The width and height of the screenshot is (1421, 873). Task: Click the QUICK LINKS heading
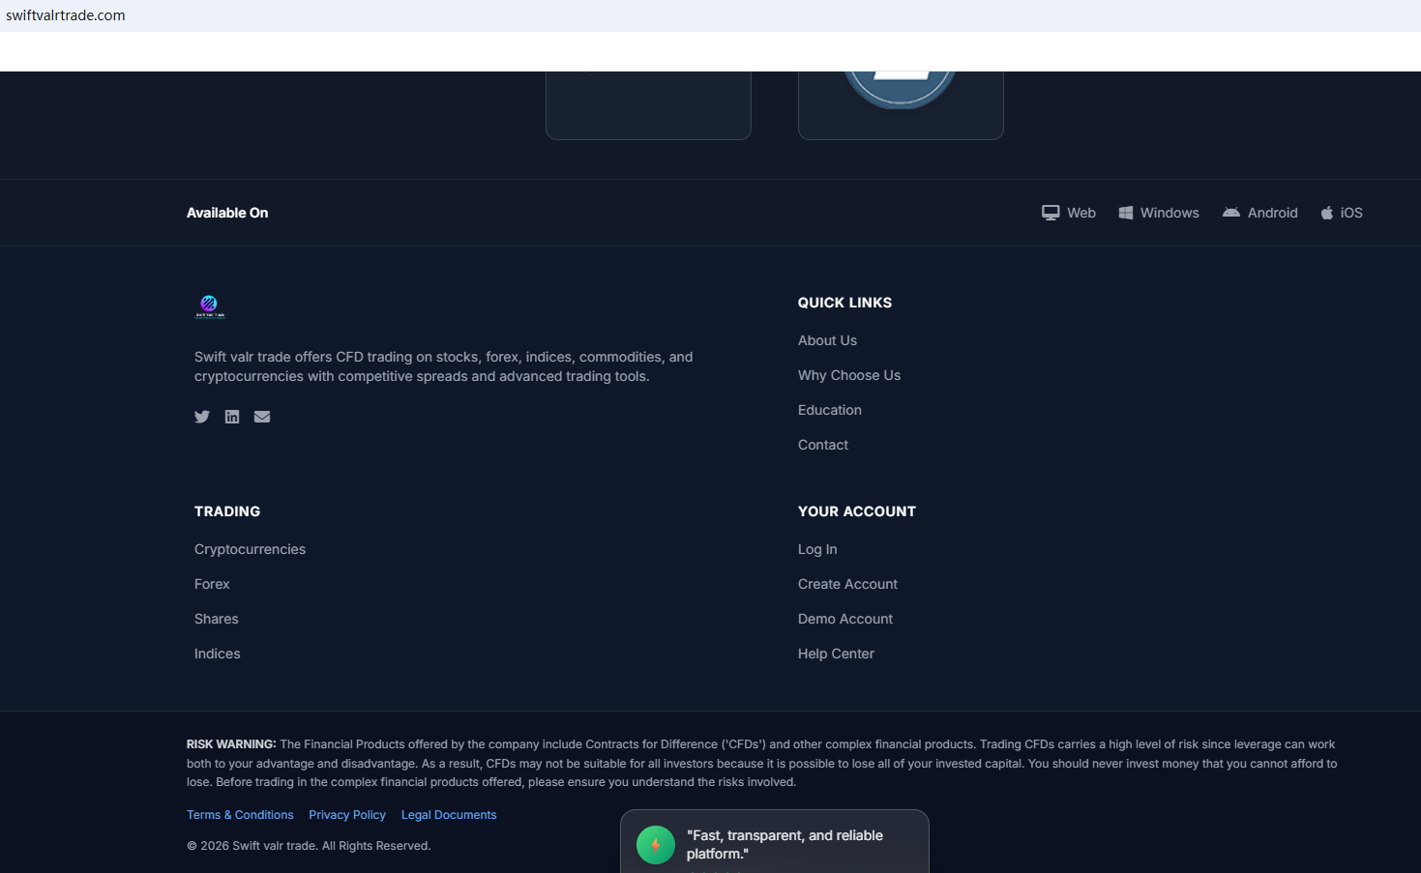[x=844, y=303]
